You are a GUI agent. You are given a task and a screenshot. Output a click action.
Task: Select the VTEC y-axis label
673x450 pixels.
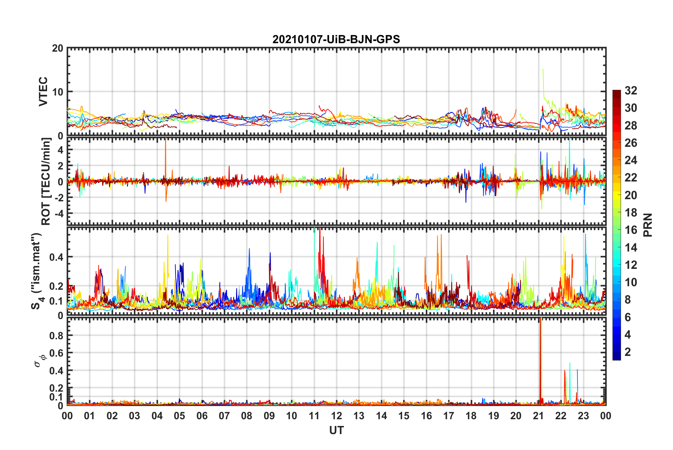pos(43,91)
